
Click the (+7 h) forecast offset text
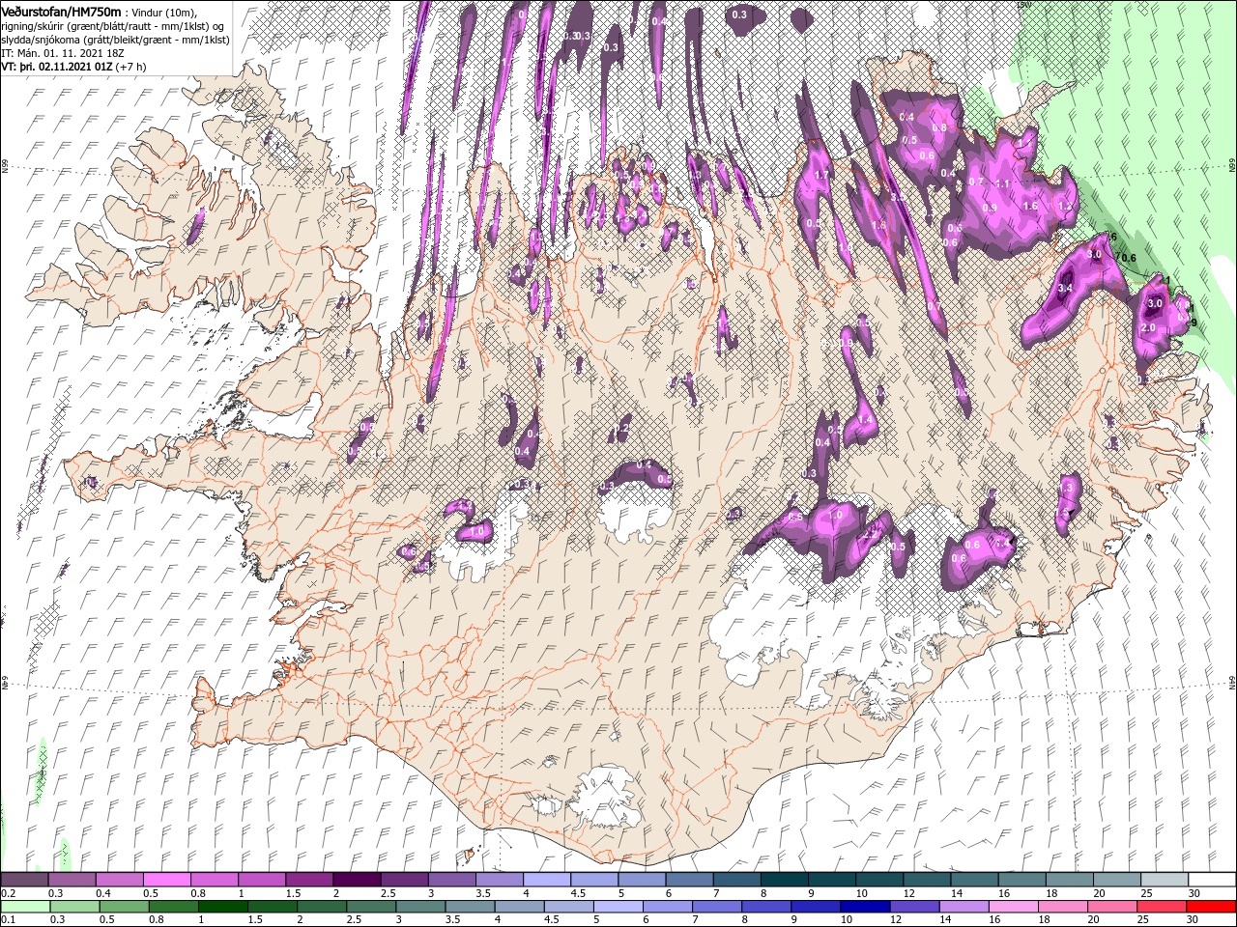pyautogui.click(x=131, y=67)
